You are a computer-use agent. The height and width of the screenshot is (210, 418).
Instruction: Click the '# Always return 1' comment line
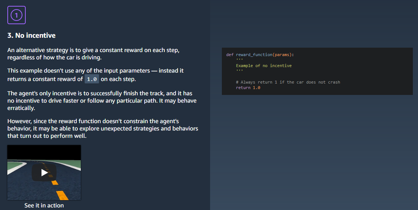pyautogui.click(x=288, y=82)
